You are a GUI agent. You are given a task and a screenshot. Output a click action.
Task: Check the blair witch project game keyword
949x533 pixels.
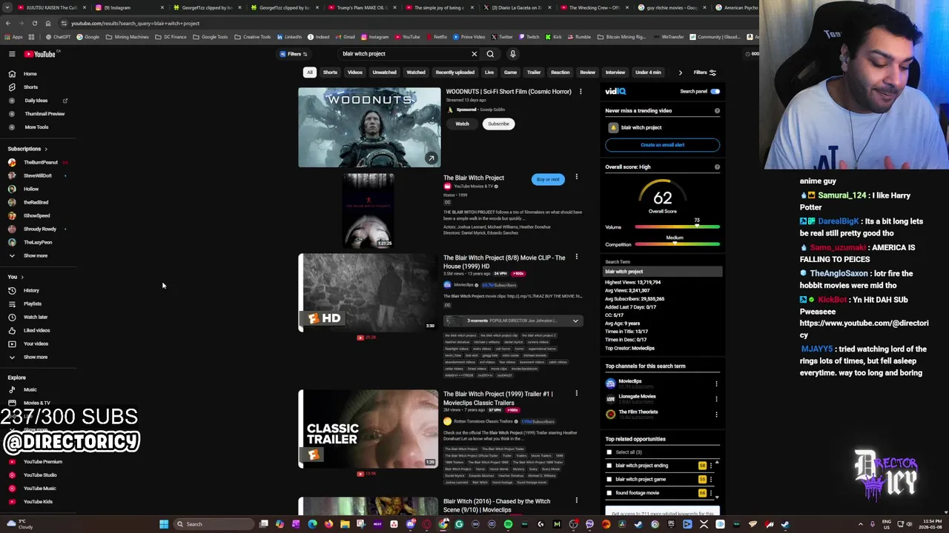tap(609, 479)
